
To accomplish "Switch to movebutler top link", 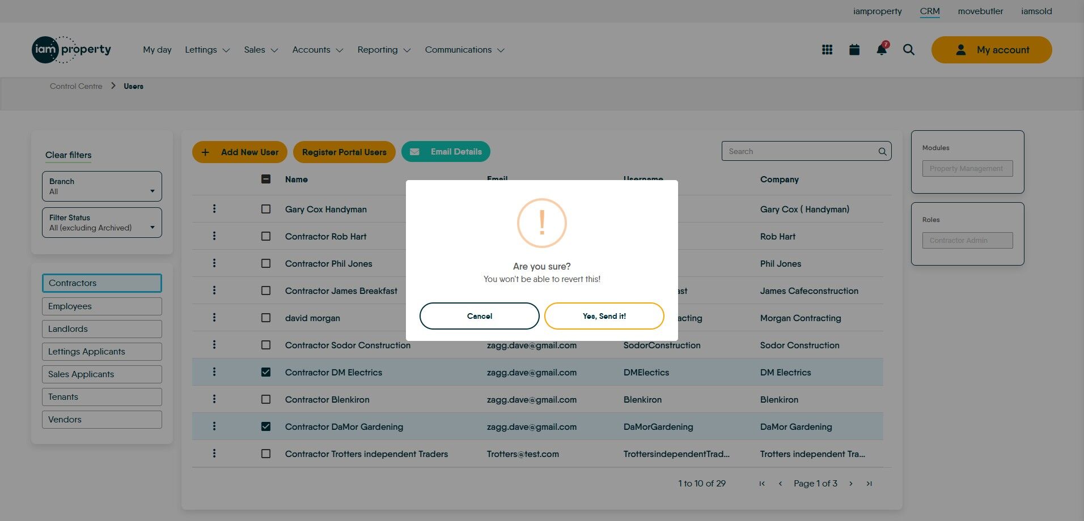I will coord(981,11).
